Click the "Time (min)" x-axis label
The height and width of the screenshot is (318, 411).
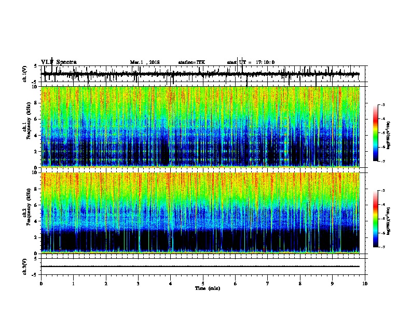click(x=208, y=288)
